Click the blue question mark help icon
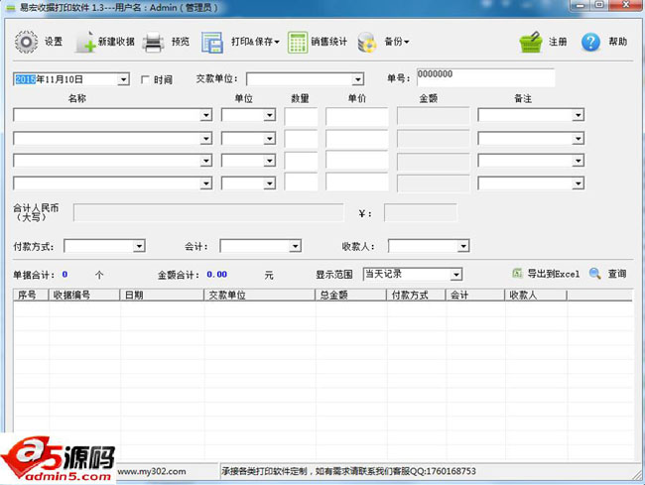645x485 pixels. click(590, 42)
